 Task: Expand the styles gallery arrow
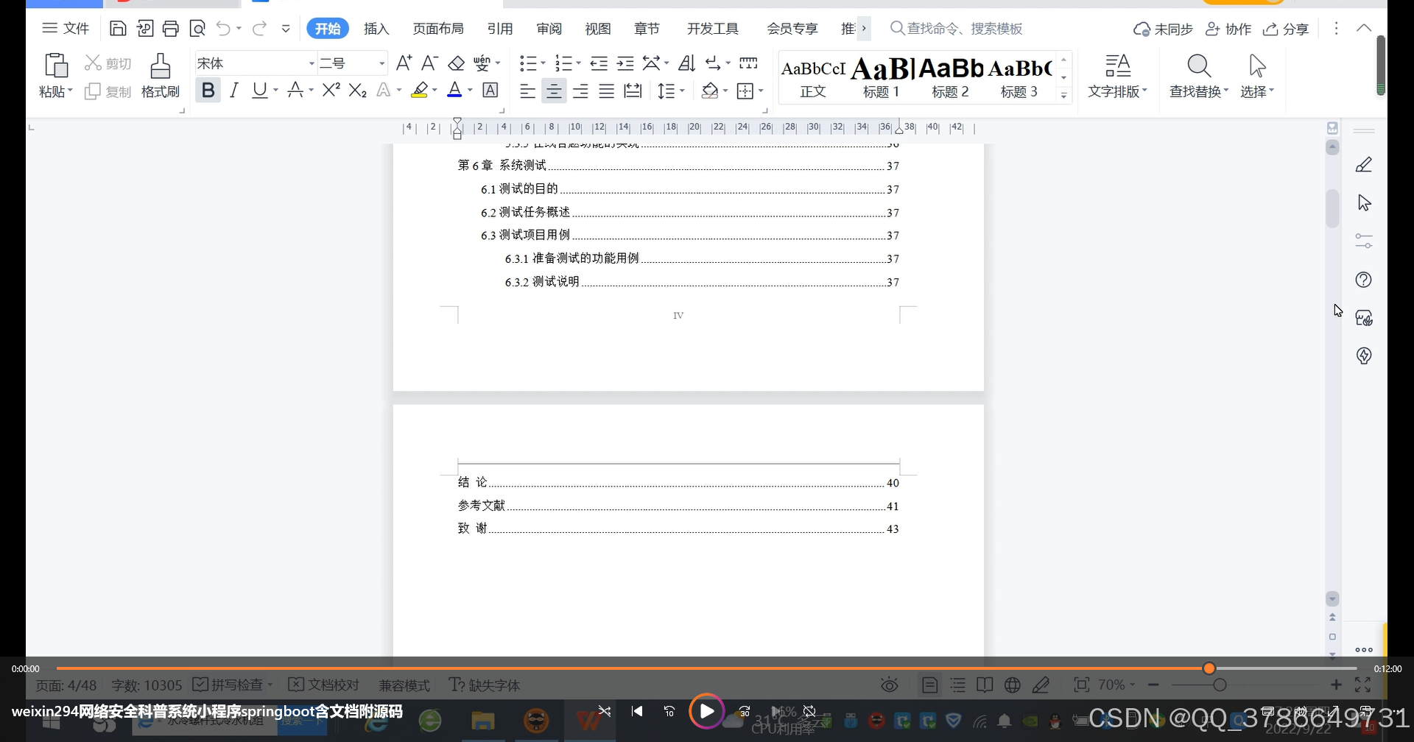tap(1063, 95)
